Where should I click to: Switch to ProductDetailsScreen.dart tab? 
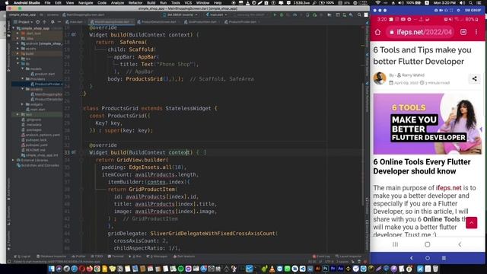pos(159,22)
